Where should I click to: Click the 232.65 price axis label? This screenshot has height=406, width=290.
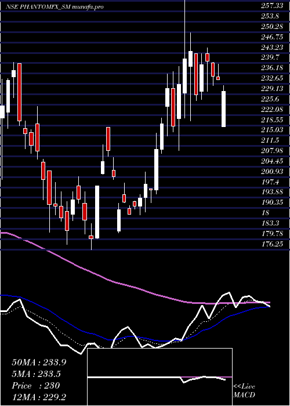[271, 78]
